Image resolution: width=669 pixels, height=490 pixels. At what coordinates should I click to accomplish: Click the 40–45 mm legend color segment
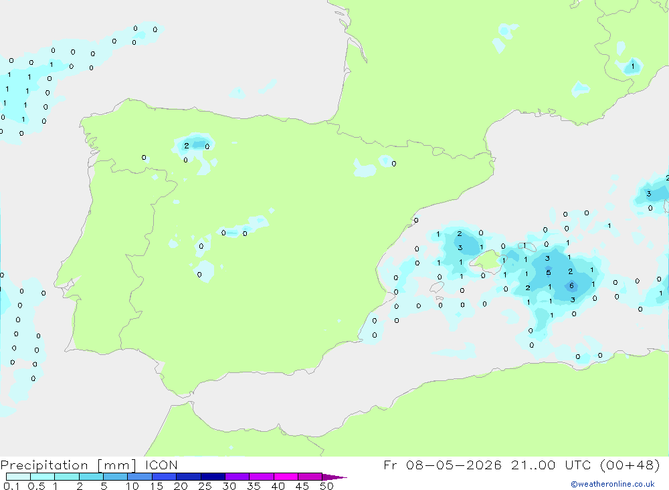point(286,477)
